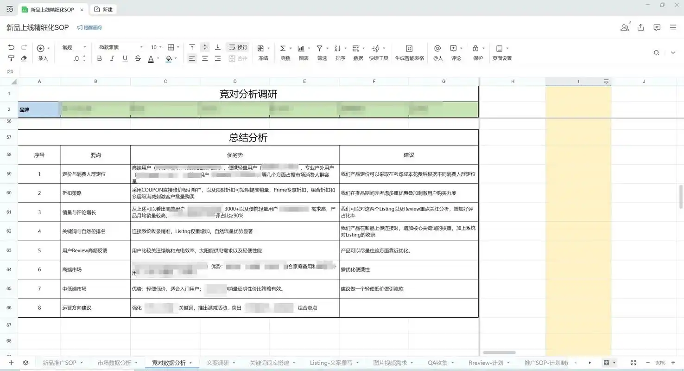Image resolution: width=684 pixels, height=371 pixels.
Task: Click the 提醒查询 link
Action: (89, 27)
